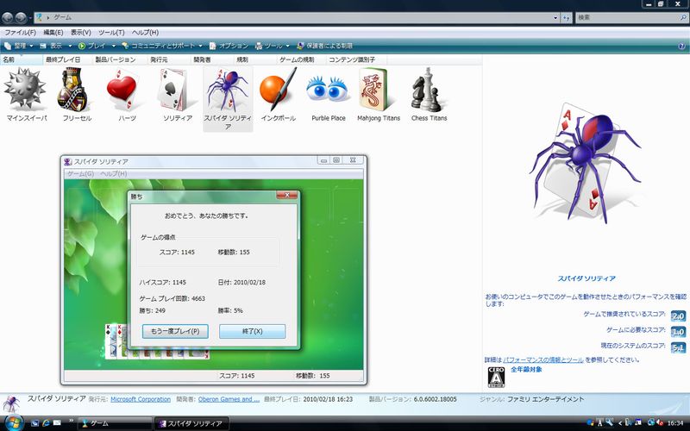The height and width of the screenshot is (431, 690).
Task: Open ゲーム(G) menu in Spider Solitaire window
Action: (x=80, y=174)
